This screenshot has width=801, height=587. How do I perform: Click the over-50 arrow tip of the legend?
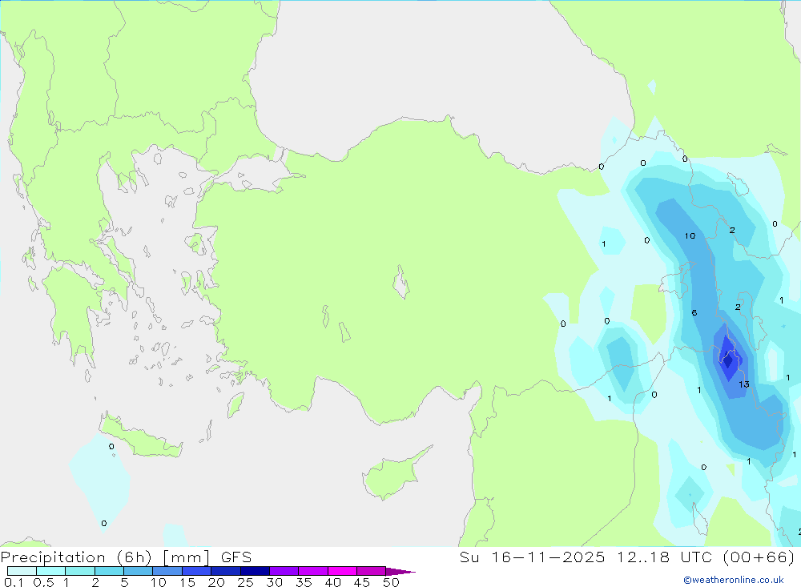pyautogui.click(x=401, y=572)
